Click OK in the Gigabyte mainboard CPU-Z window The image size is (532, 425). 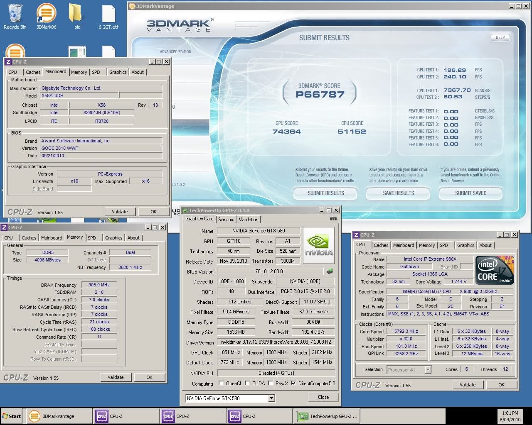(x=153, y=212)
